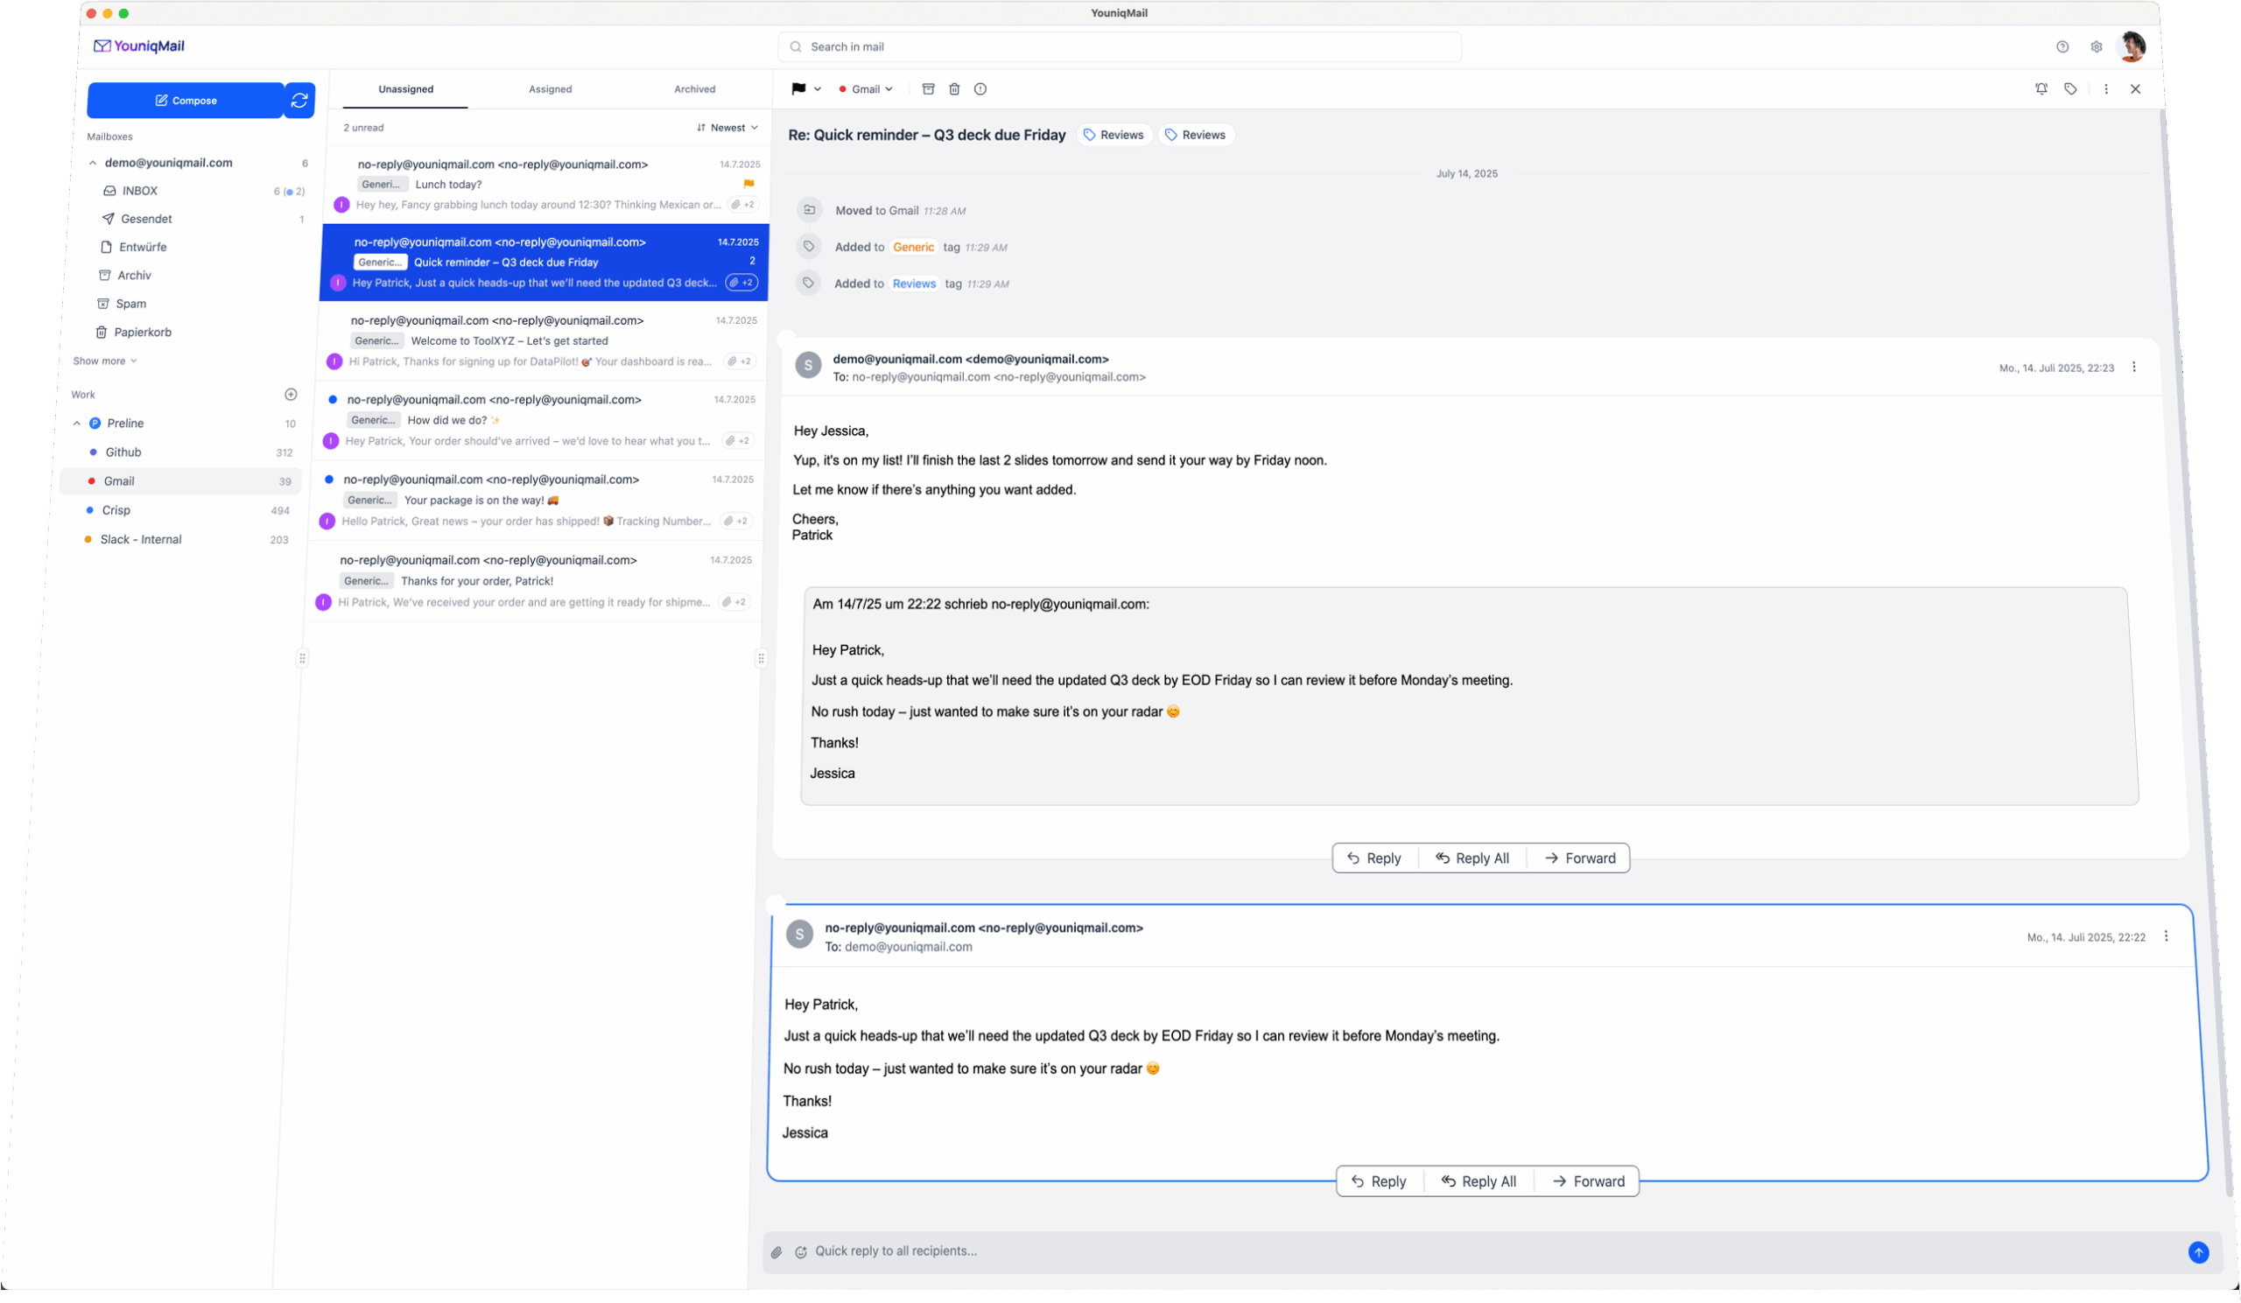Click Reply All on Patrick's message
The height and width of the screenshot is (1303, 2241).
1472,858
